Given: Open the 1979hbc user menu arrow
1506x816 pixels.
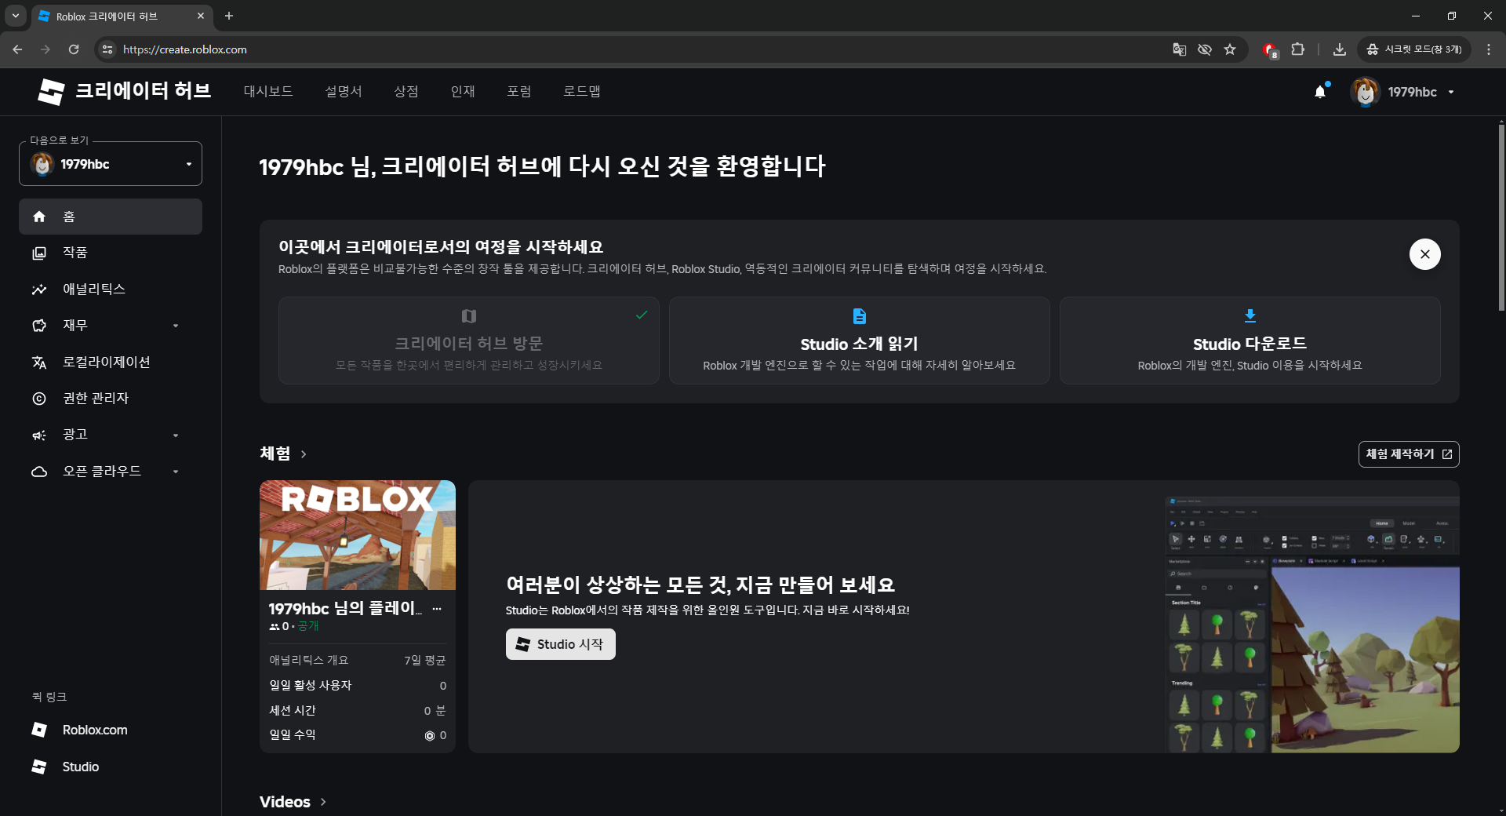Looking at the screenshot, I should [x=1451, y=93].
